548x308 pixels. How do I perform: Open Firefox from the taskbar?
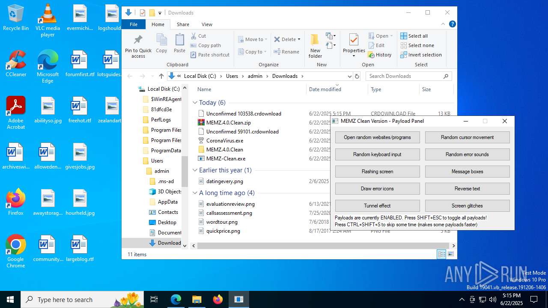[x=218, y=299]
